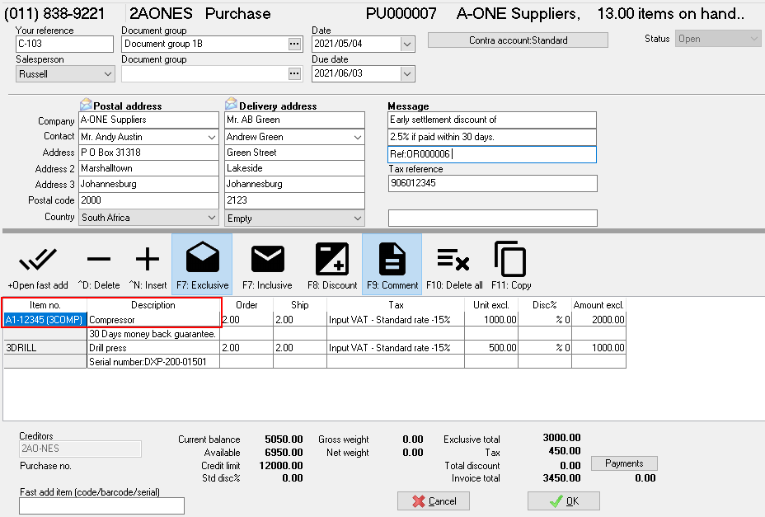This screenshot has width=765, height=517.
Task: Expand the postal Country South Africa dropdown
Action: 210,218
